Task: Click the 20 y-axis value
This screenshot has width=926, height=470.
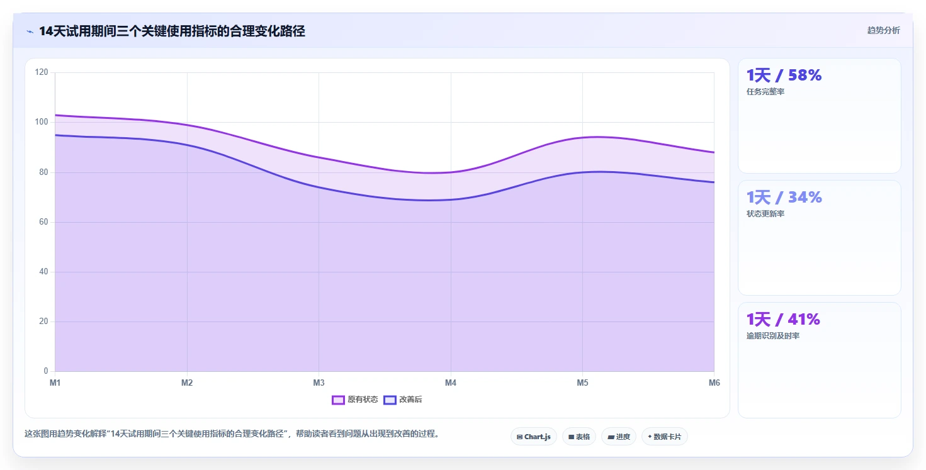Action: click(43, 322)
